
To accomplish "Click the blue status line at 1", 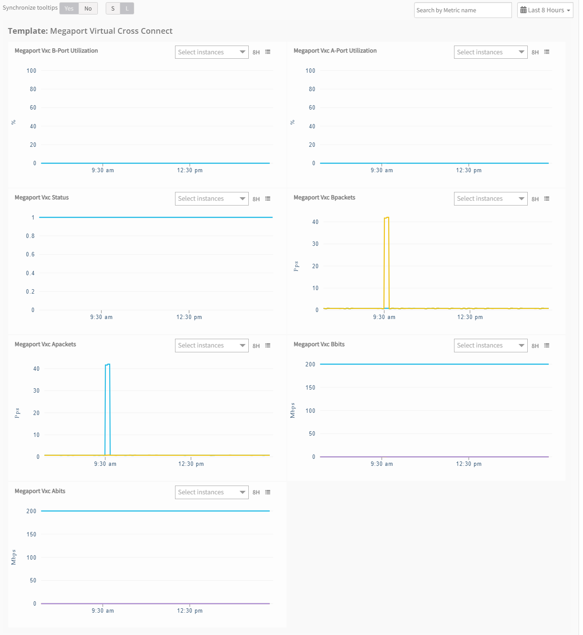I will [x=156, y=217].
